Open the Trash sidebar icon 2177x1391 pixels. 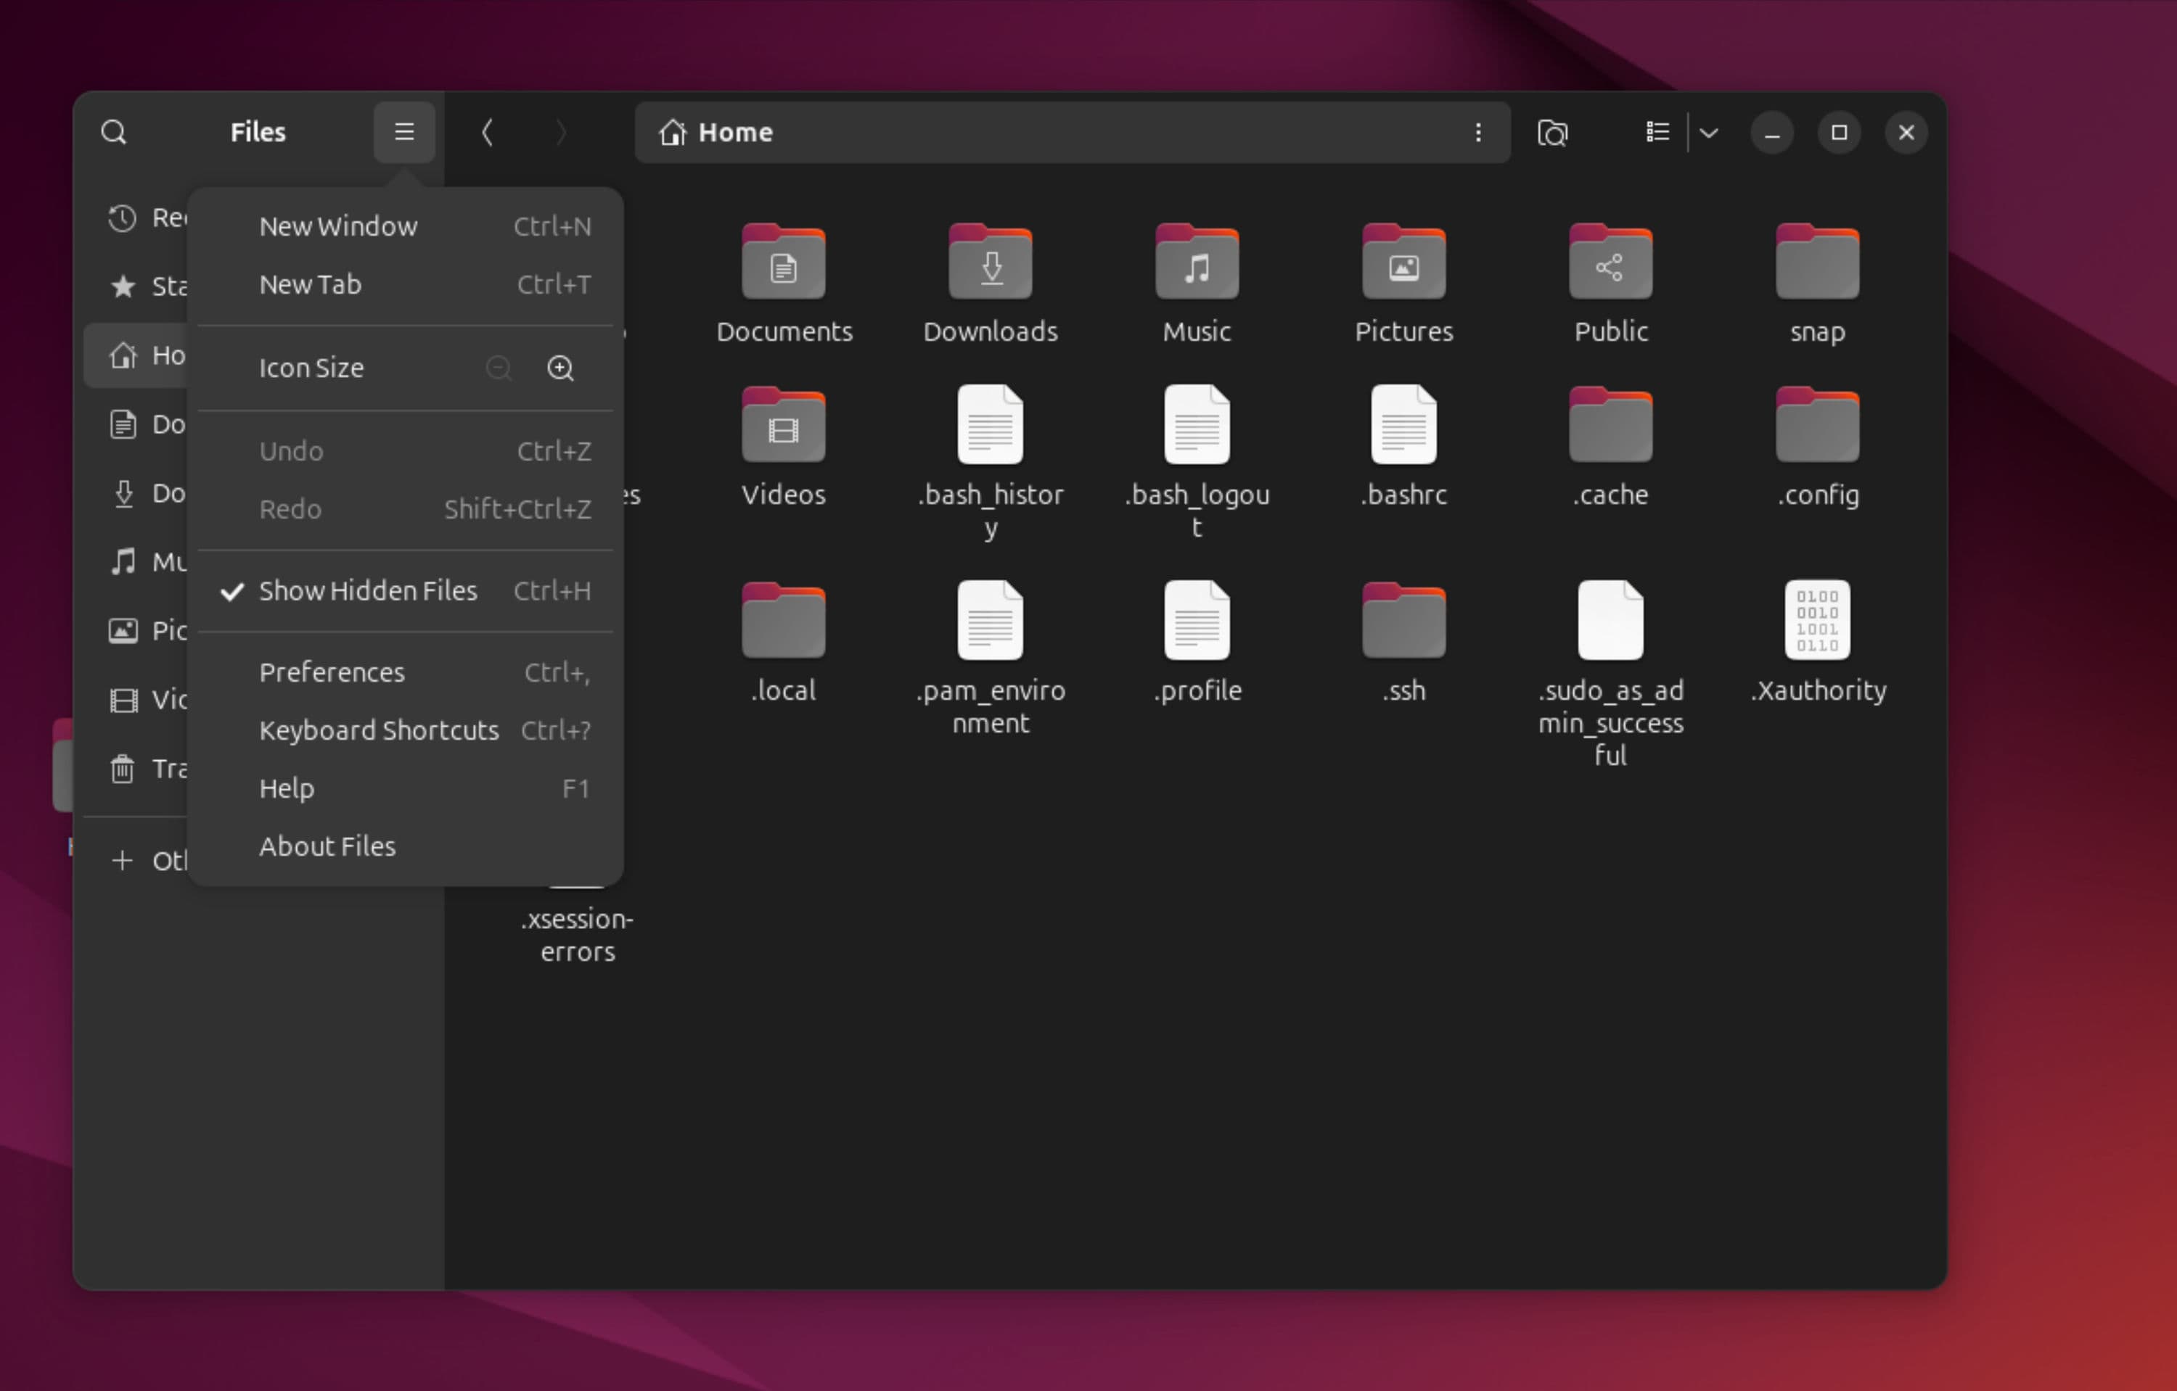(123, 769)
